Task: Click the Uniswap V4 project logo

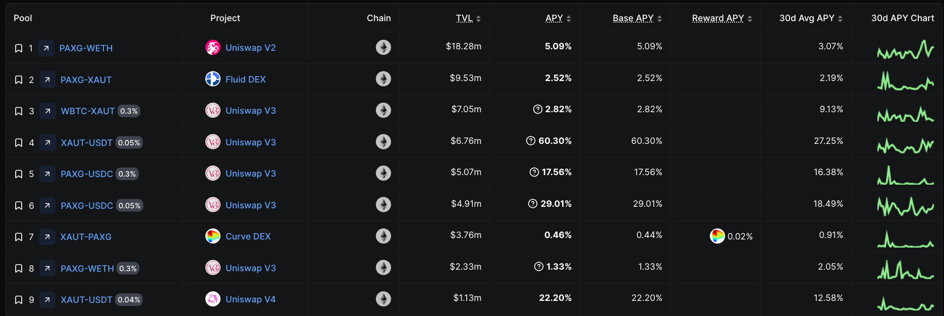Action: [213, 299]
